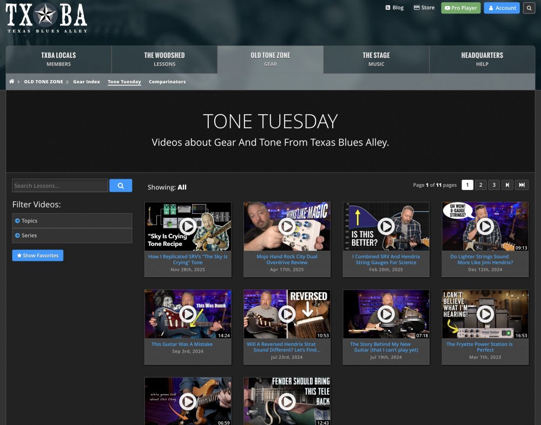Image resolution: width=541 pixels, height=425 pixels.
Task: Click the home icon in breadcrumb
Action: 12,81
